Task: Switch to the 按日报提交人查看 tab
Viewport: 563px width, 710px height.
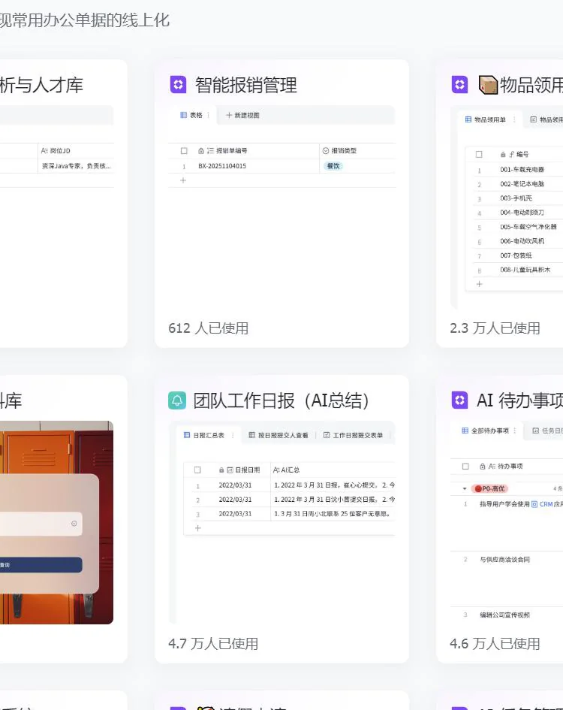Action: tap(278, 435)
